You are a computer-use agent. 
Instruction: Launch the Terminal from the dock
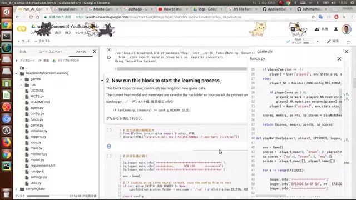click(x=6, y=36)
